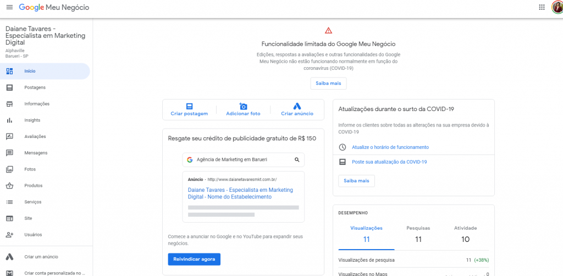The height and width of the screenshot is (276, 563).
Task: Click the Informações storefront icon
Action: click(10, 104)
